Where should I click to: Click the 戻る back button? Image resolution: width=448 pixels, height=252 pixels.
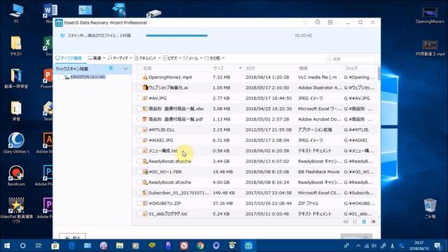pyautogui.click(x=73, y=237)
